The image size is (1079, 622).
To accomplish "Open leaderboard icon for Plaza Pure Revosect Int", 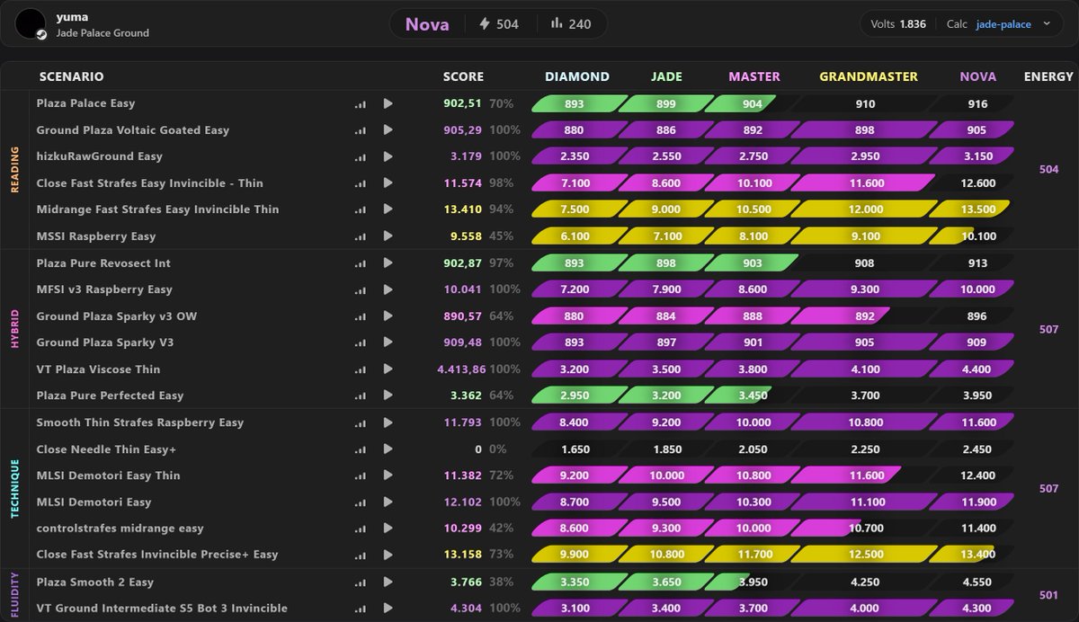I will click(x=361, y=263).
